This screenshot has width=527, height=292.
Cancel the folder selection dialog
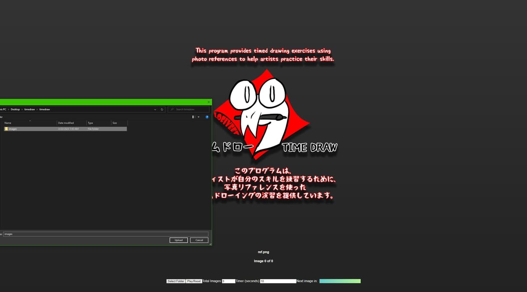click(x=199, y=240)
